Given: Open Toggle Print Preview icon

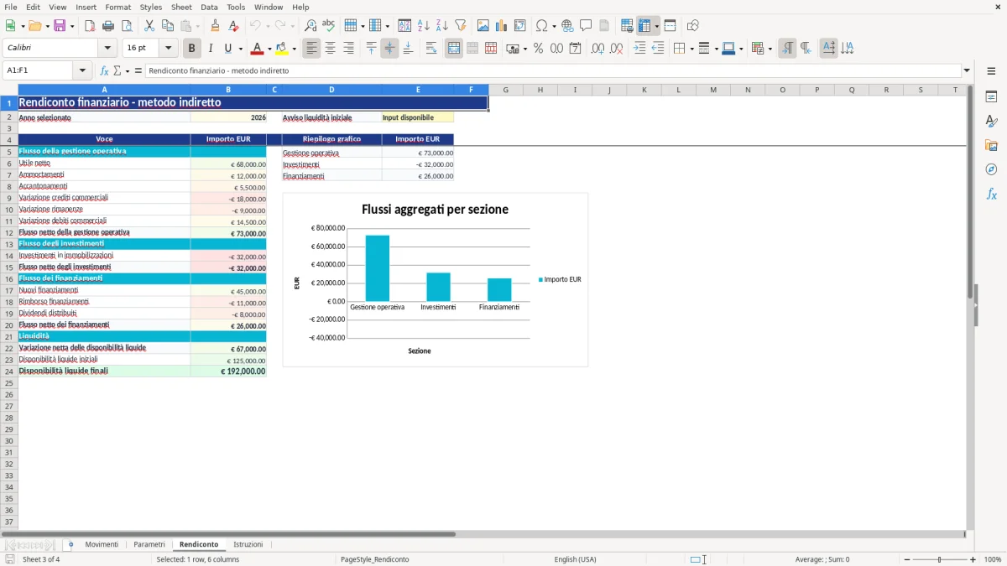Looking at the screenshot, I should tap(127, 26).
